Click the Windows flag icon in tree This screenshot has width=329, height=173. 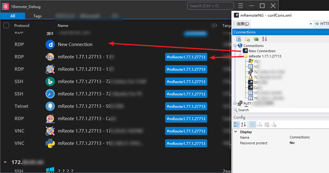click(x=251, y=61)
